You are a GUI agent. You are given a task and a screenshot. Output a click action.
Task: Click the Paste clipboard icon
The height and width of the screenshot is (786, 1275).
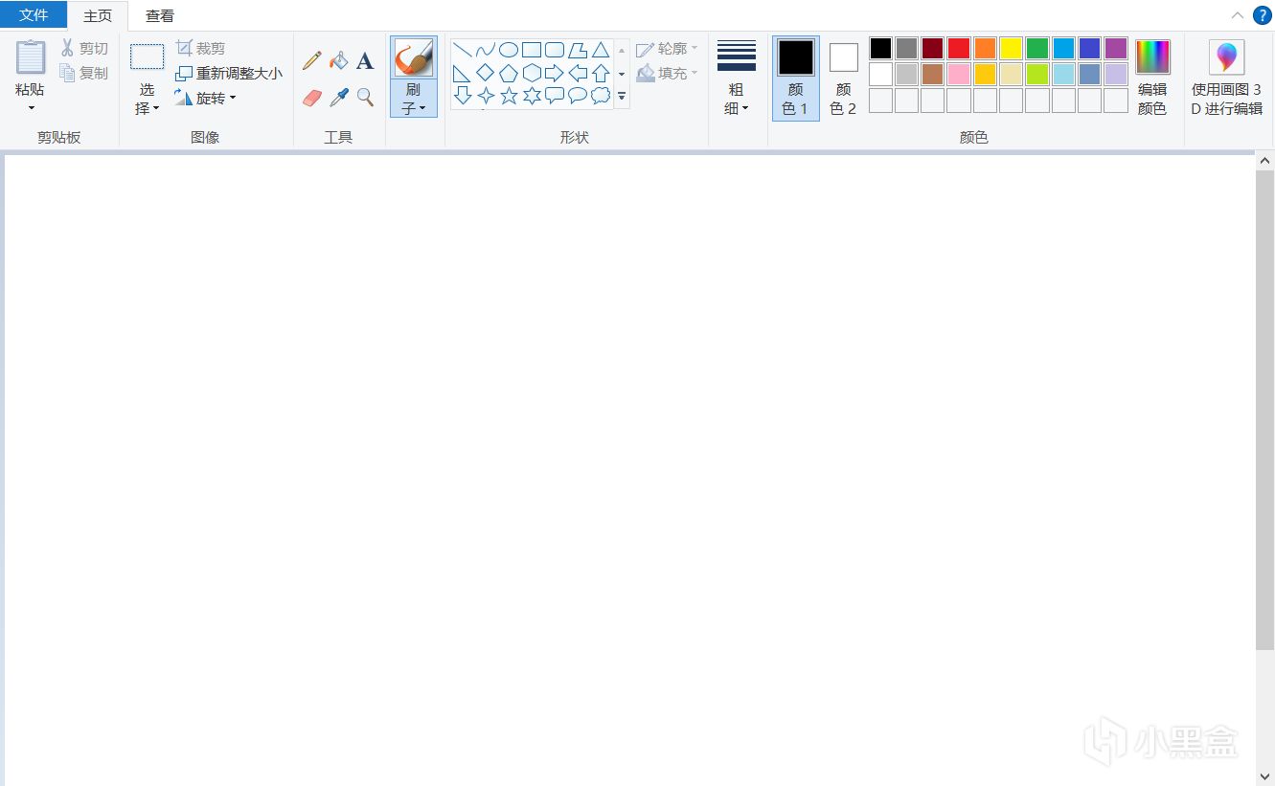(31, 57)
